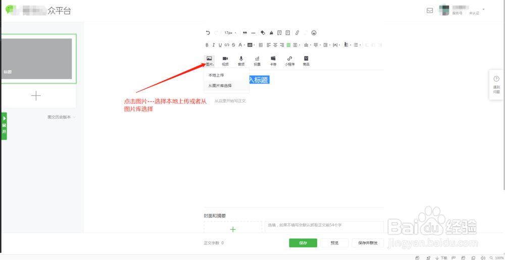Select the format painter brush icon

point(272,33)
